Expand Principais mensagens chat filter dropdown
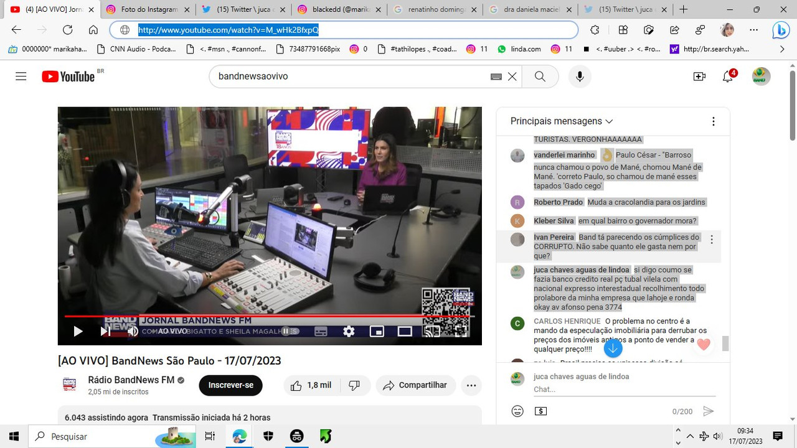Viewport: 797px width, 448px height. (x=562, y=121)
